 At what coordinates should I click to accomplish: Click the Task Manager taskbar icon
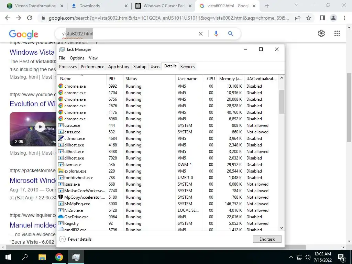pos(76,257)
